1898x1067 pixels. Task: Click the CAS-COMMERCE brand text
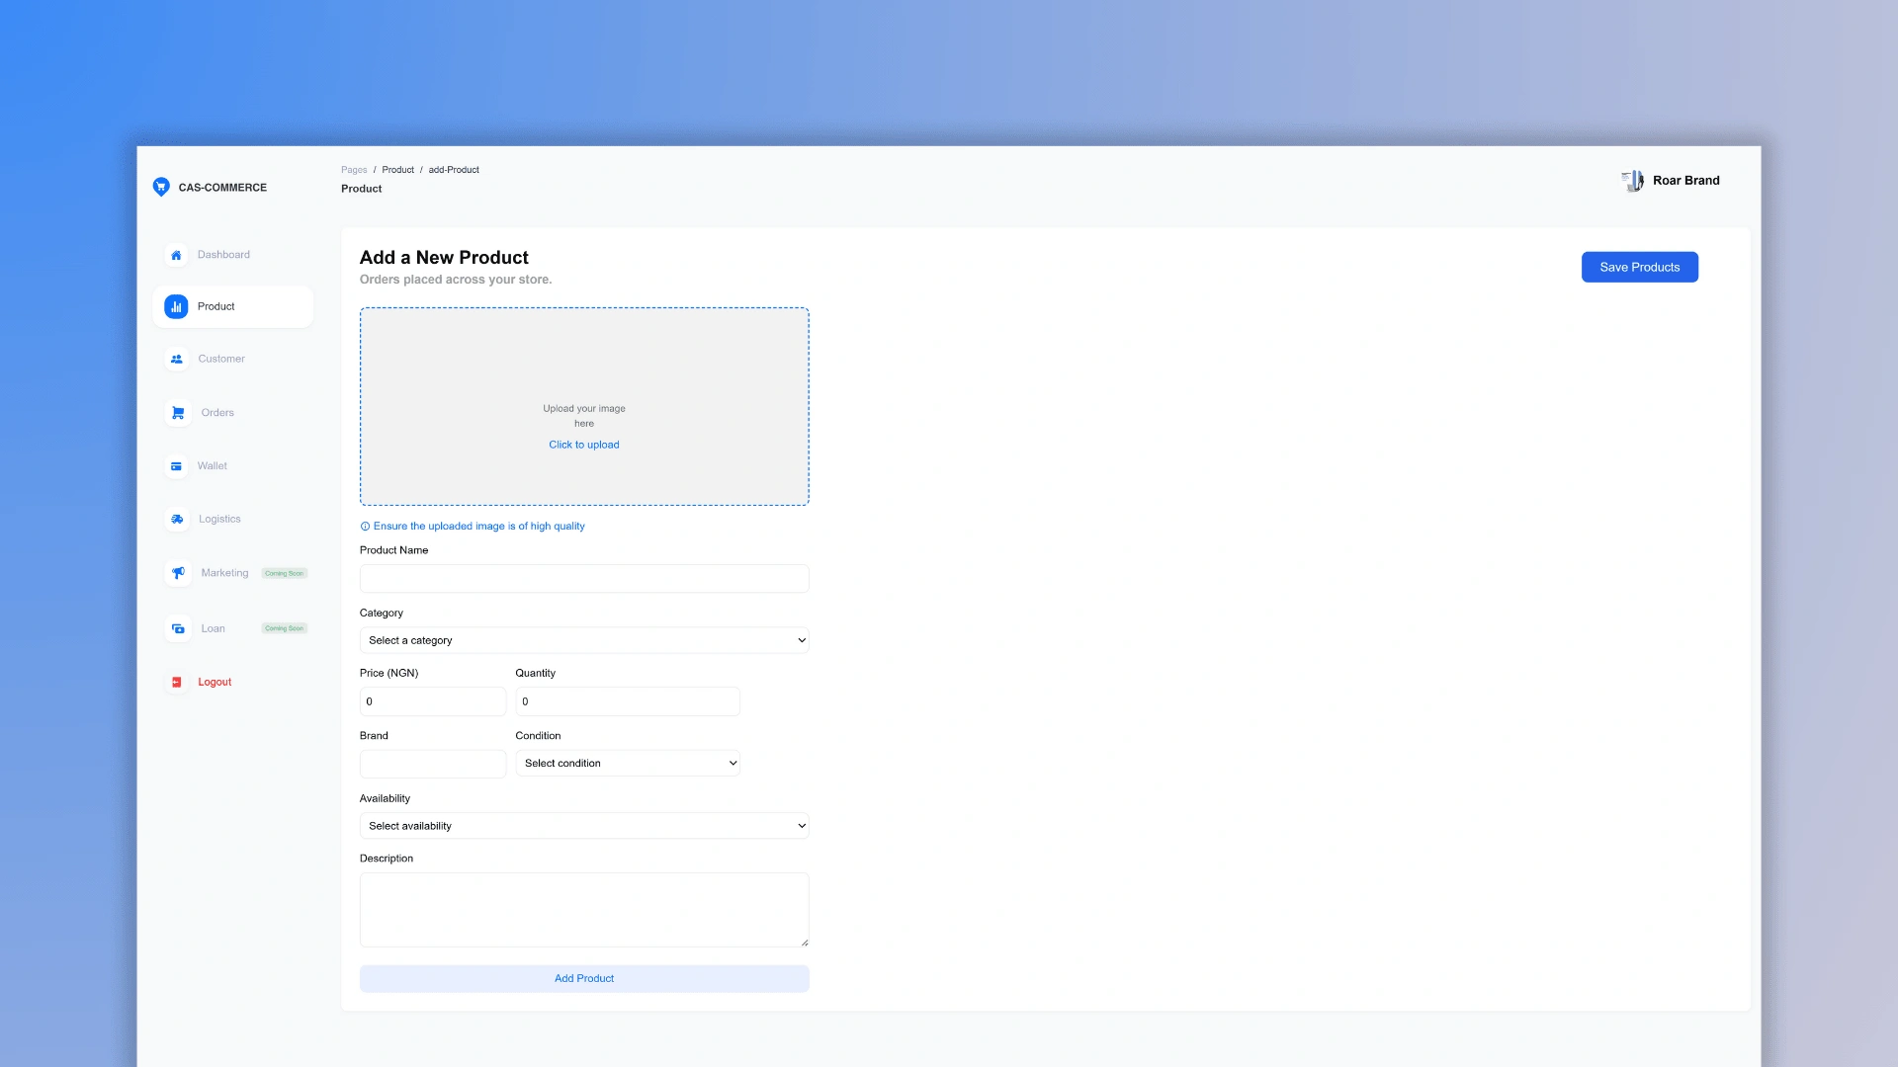click(222, 188)
